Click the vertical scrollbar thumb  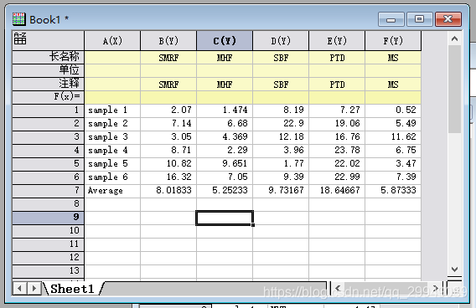point(454,89)
